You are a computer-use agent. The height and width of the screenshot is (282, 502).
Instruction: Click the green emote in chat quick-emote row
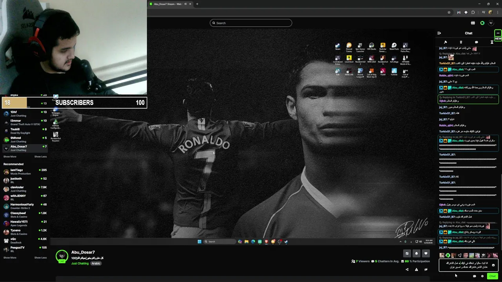coord(448,255)
